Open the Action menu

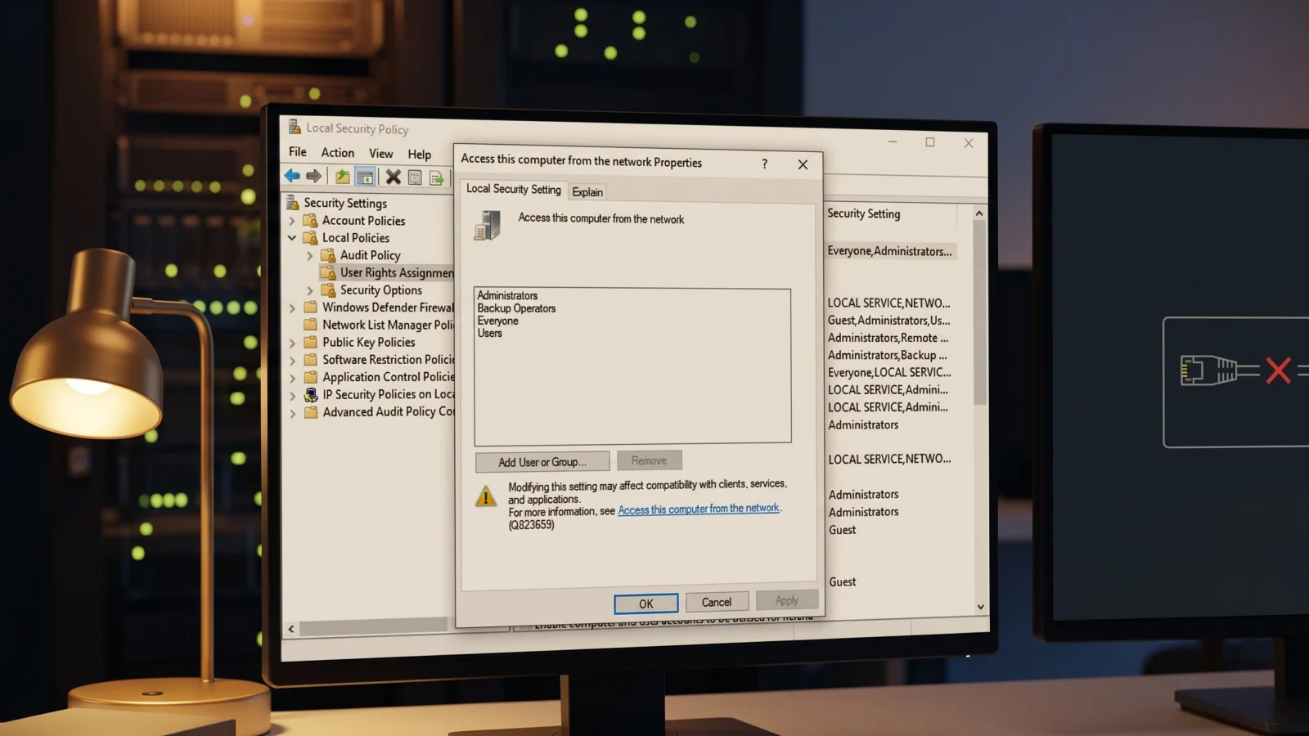[337, 153]
